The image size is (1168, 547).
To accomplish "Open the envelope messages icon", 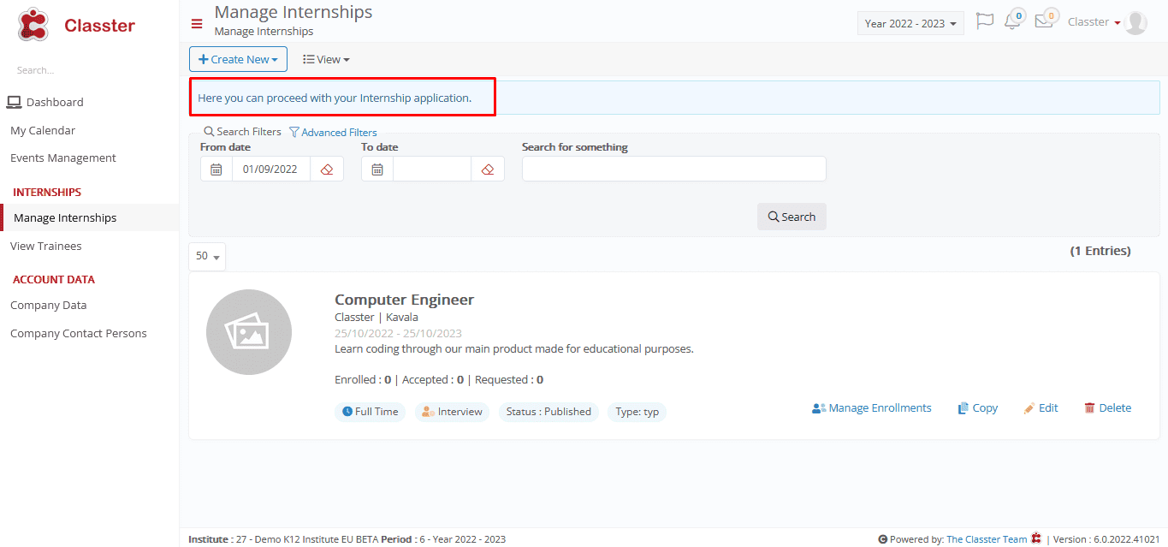I will [1045, 21].
